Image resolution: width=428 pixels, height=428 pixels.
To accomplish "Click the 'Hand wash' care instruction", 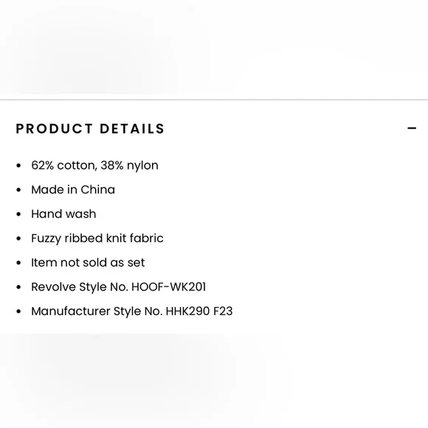I will [x=63, y=214].
